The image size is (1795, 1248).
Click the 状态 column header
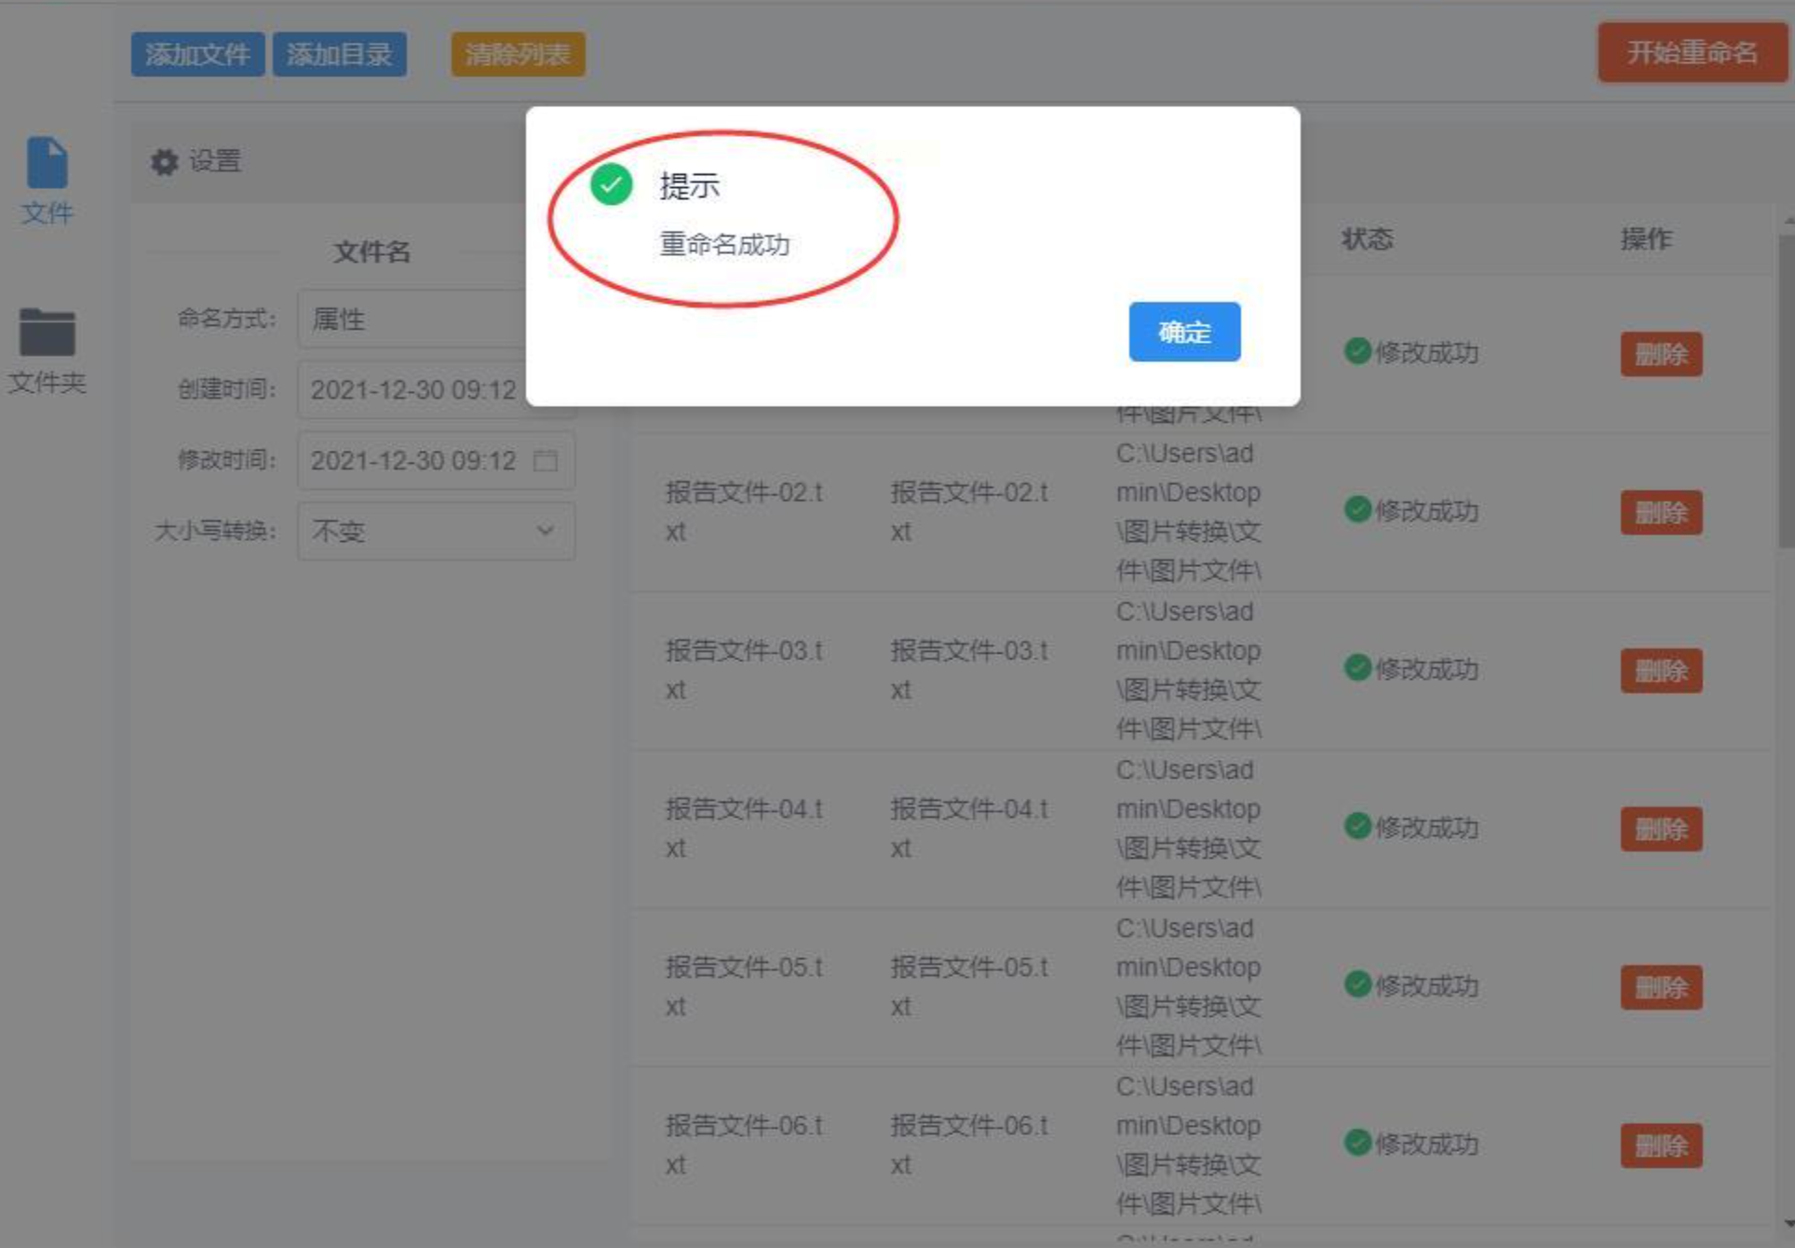pos(1367,239)
